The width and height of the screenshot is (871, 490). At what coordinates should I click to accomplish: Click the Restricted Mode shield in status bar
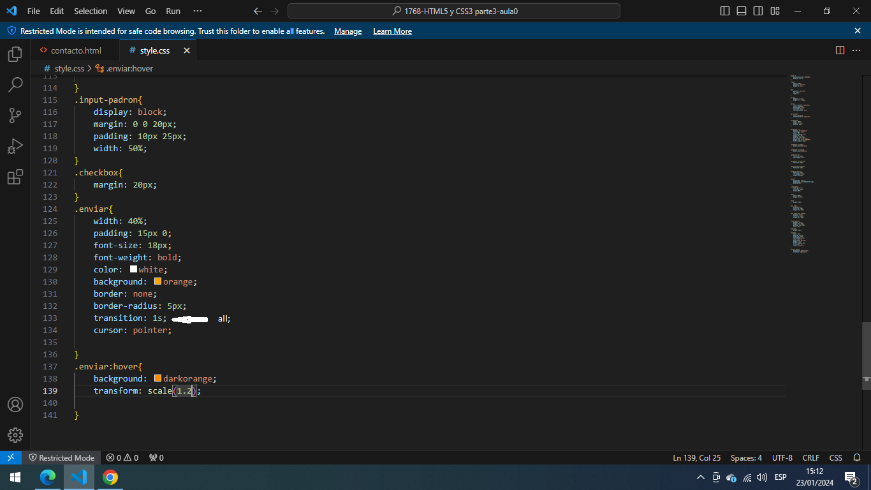pyautogui.click(x=62, y=457)
